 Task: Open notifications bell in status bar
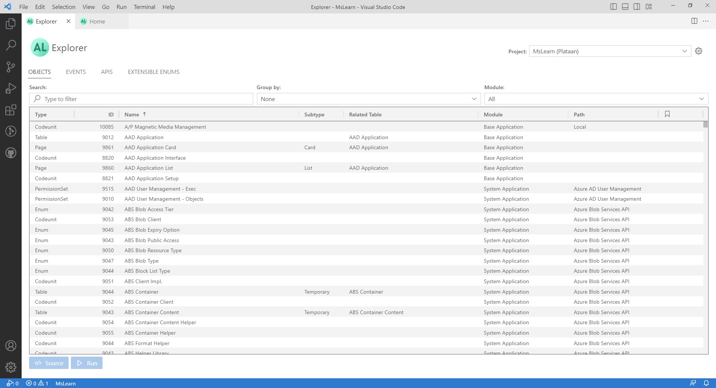tap(706, 383)
